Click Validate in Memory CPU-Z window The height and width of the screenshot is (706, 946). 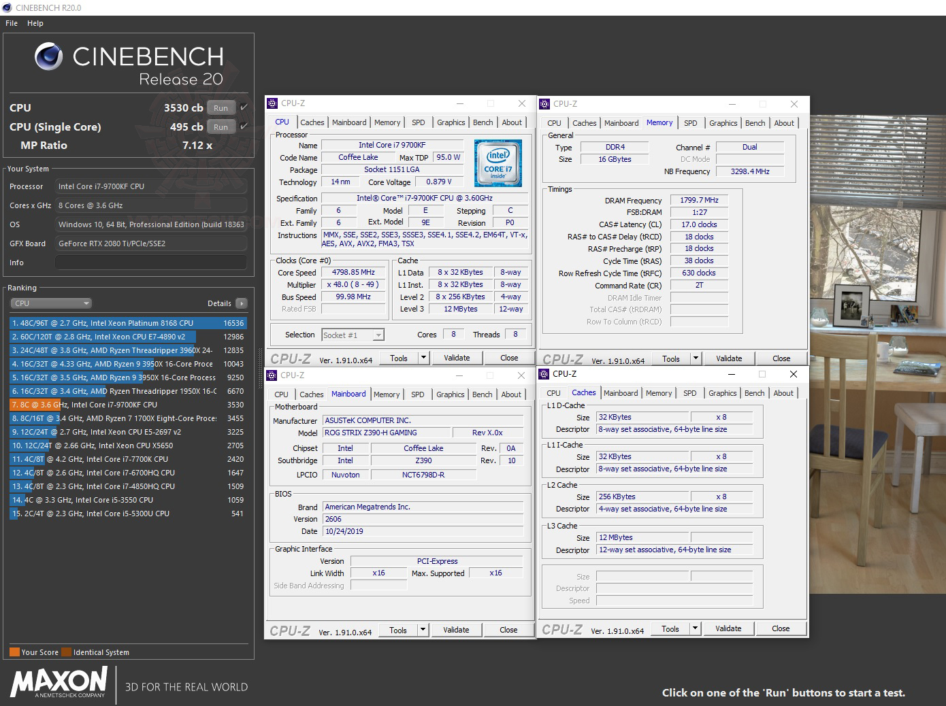729,358
